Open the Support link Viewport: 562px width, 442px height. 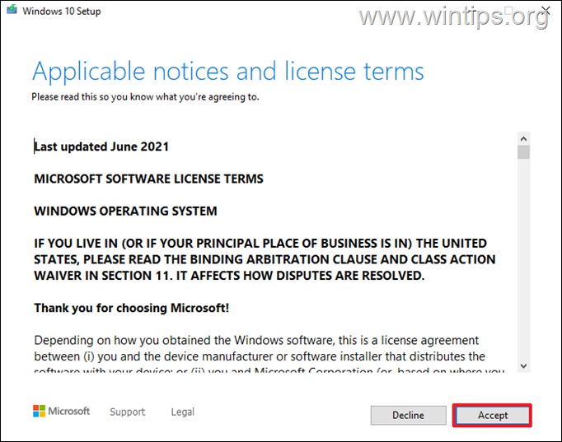127,412
